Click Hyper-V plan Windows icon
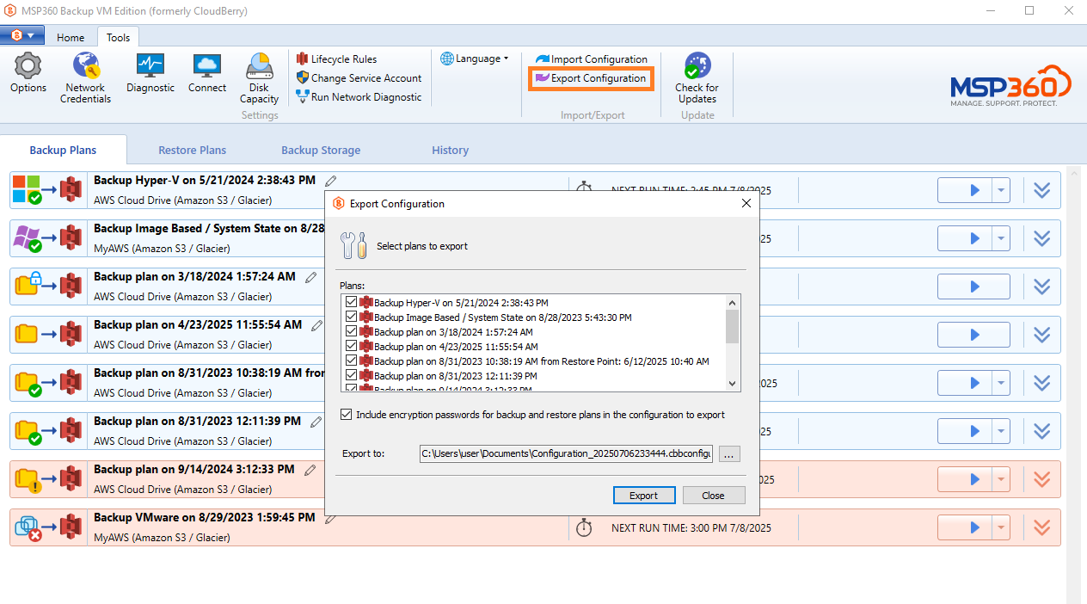This screenshot has height=604, width=1087. 27,189
